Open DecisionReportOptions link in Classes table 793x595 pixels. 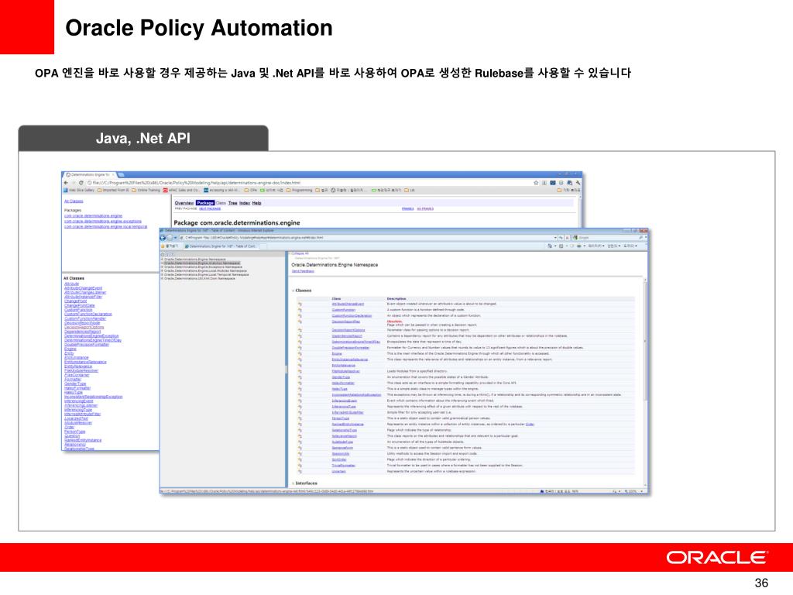pos(348,330)
